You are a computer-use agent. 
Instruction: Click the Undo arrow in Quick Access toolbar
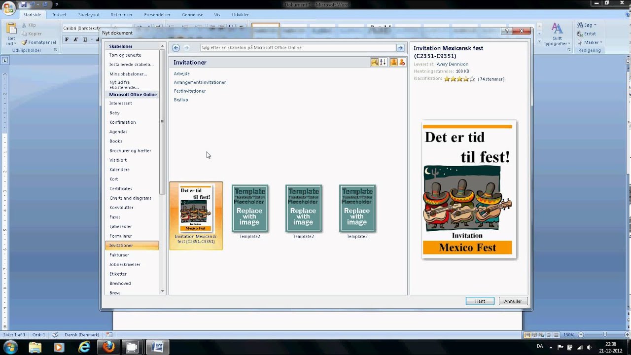coord(32,4)
